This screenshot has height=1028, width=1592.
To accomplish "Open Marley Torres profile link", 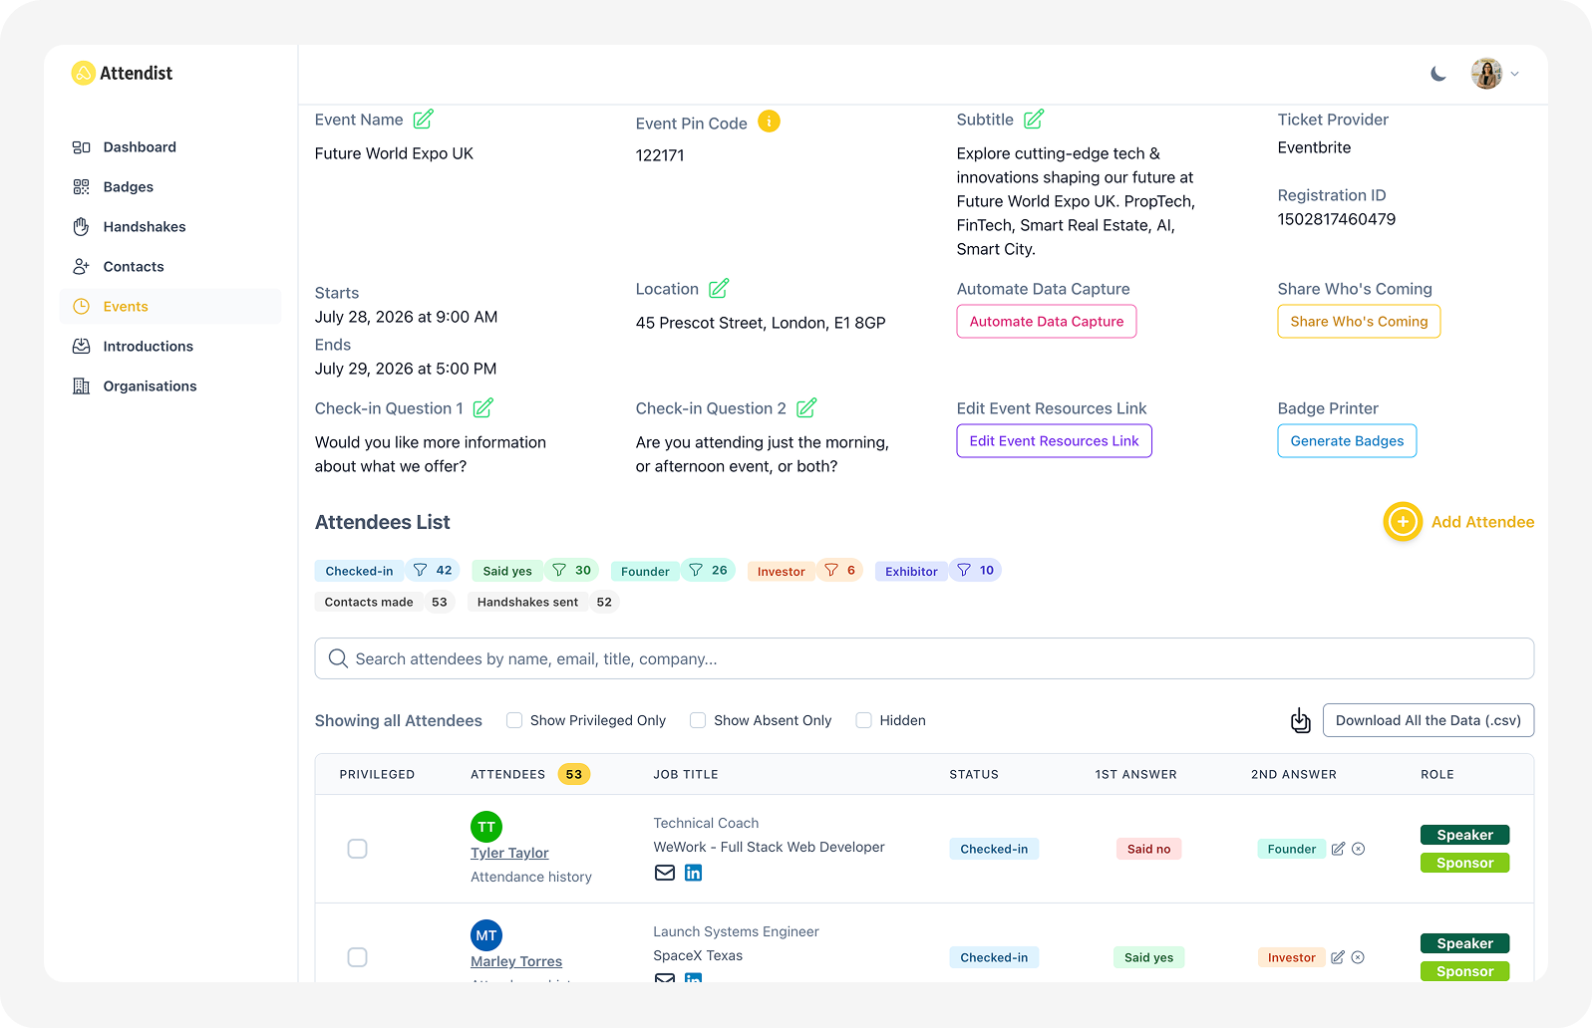I will [516, 961].
